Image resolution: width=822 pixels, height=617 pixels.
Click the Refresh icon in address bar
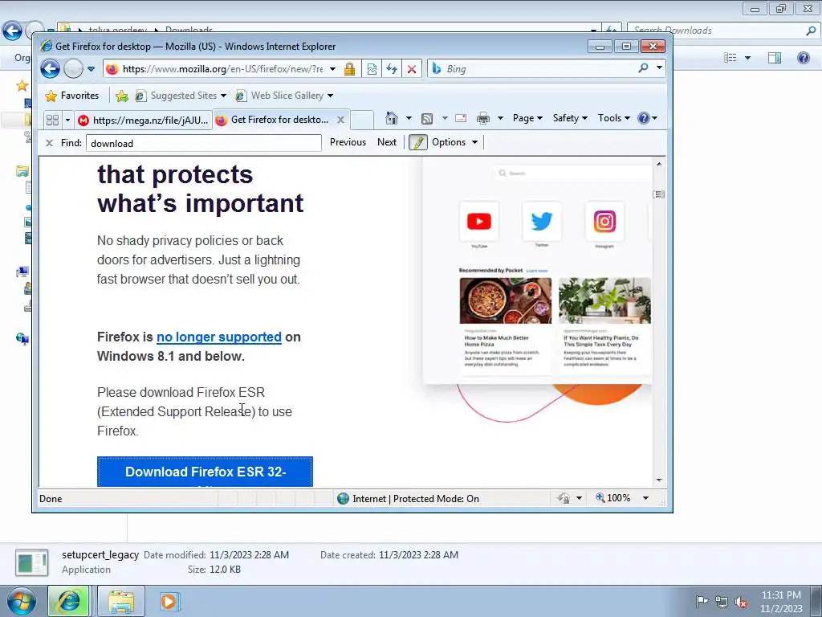[x=392, y=69]
